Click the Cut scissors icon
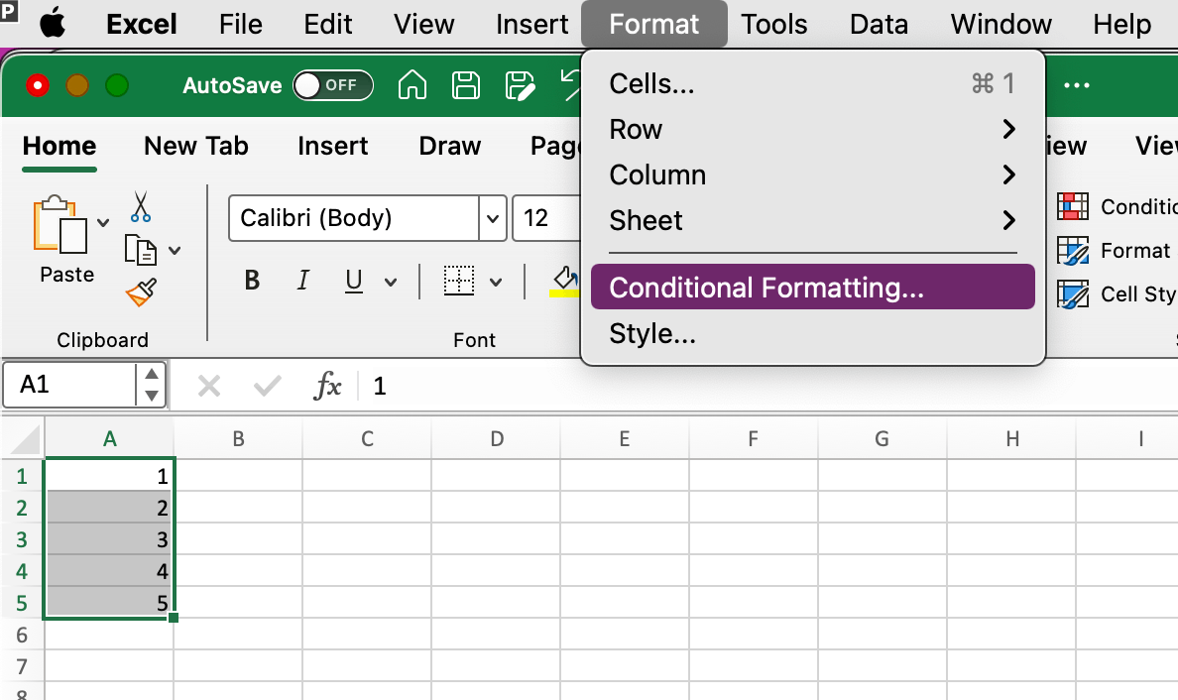Screen dimensions: 1178x700 [x=141, y=206]
